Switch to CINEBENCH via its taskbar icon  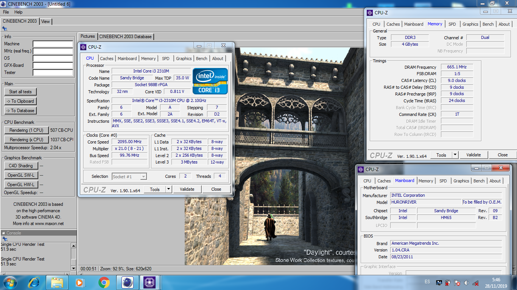point(127,282)
